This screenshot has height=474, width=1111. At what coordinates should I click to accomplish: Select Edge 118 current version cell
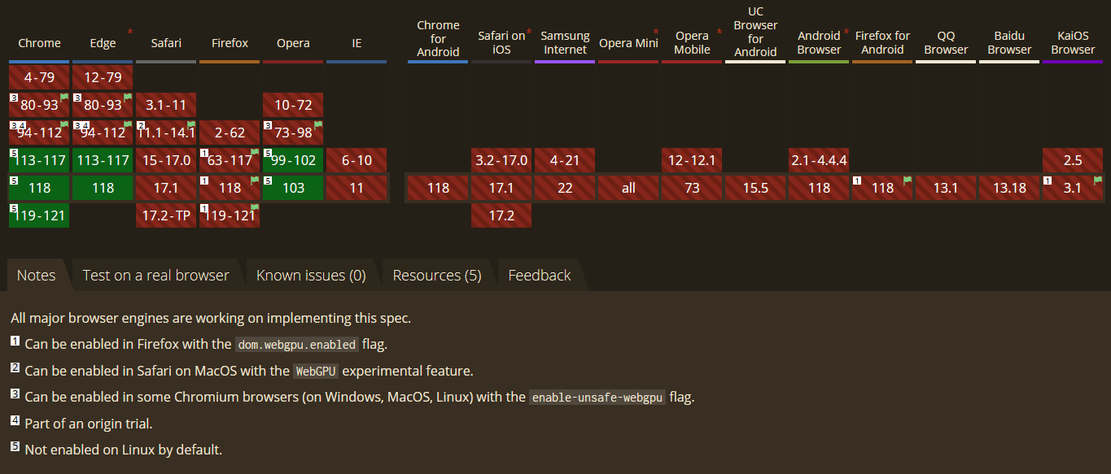pos(103,188)
